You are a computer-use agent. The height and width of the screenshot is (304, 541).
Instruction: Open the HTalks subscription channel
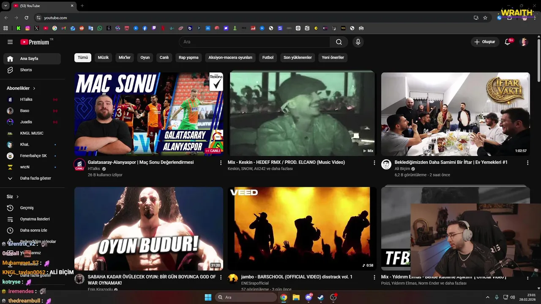tap(32, 99)
